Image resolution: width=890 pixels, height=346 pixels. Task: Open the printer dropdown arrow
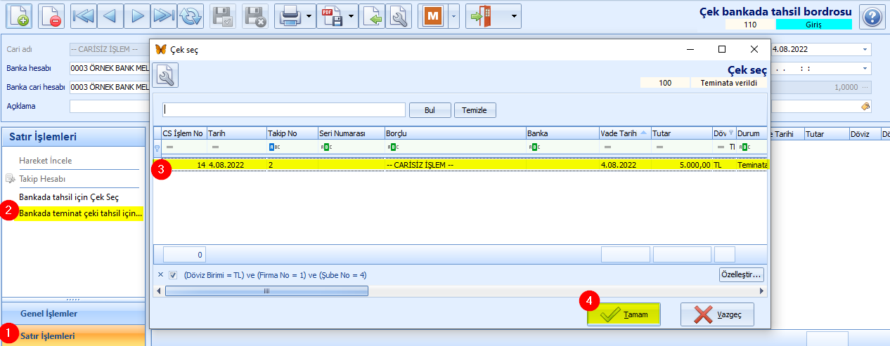tap(309, 15)
